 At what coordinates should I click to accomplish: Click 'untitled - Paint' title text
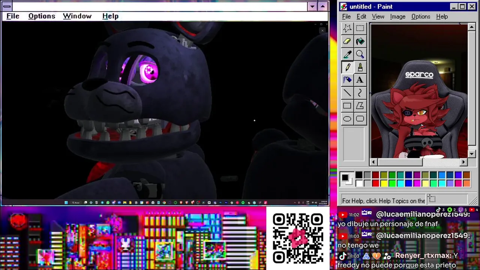[x=371, y=7]
